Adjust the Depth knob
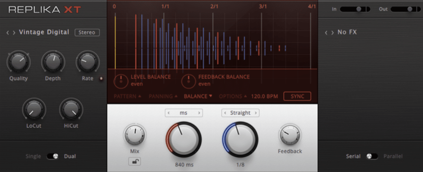The width and height of the screenshot is (423, 172). coord(53,62)
